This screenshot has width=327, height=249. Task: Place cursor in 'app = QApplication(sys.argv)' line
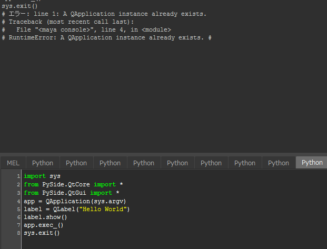75,201
